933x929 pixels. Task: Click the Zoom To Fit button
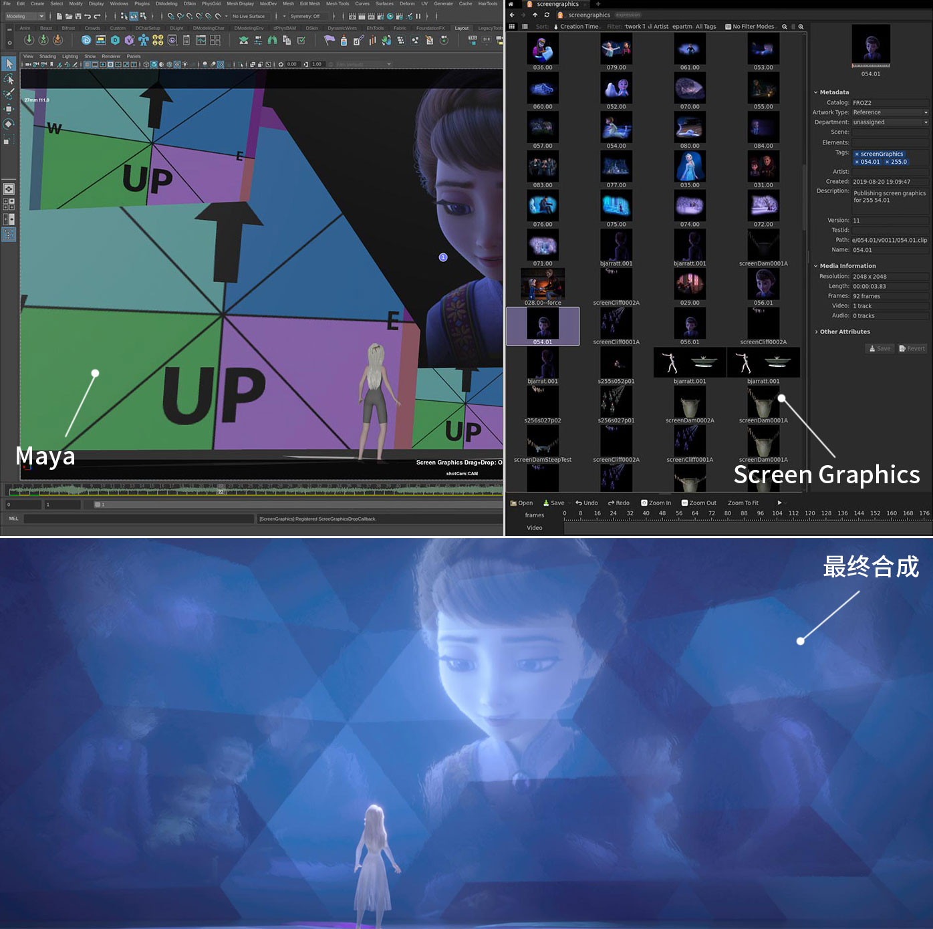(x=743, y=503)
